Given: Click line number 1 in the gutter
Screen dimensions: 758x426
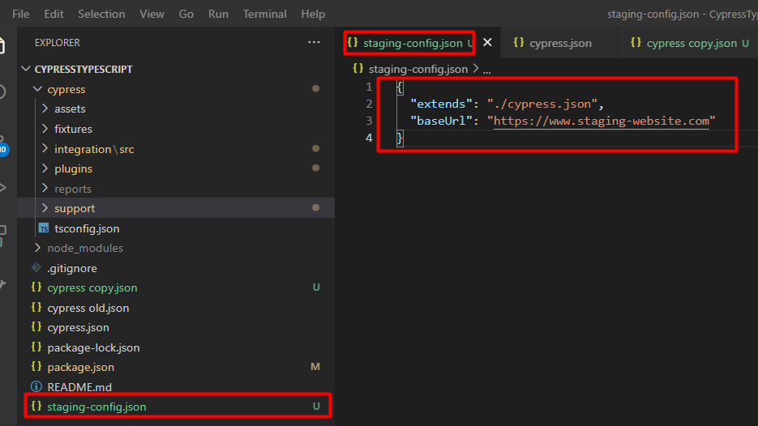Looking at the screenshot, I should coord(369,87).
